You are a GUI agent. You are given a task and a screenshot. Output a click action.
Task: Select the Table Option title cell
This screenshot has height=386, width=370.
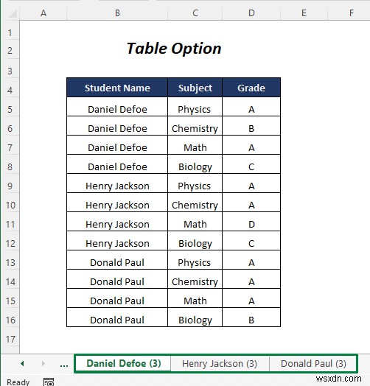tap(174, 49)
